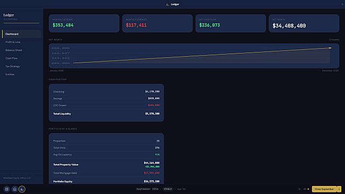Click the Close September button
The image size is (345, 194).
click(324, 189)
